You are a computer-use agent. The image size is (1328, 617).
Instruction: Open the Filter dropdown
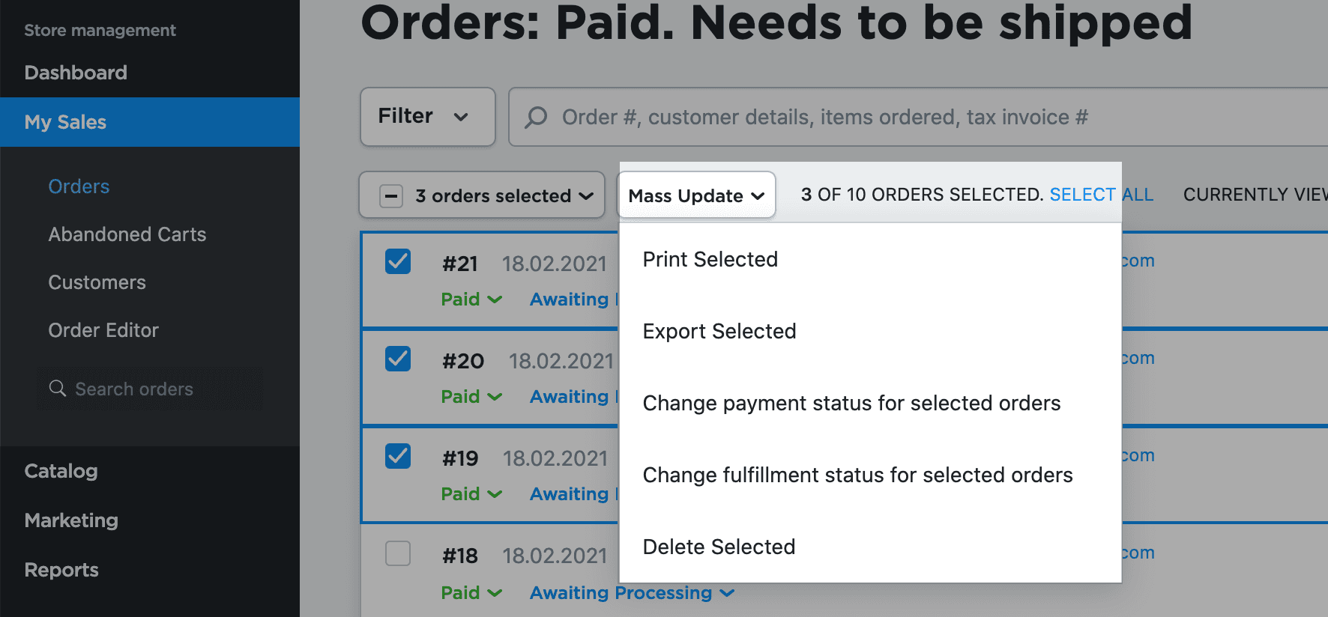[x=427, y=117]
